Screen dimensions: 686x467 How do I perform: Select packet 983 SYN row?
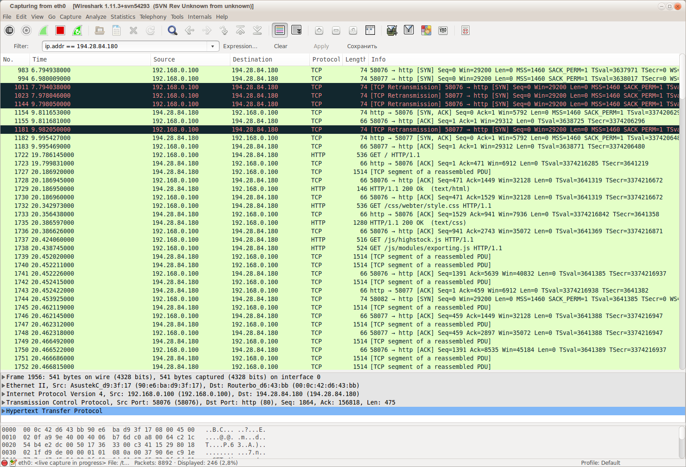click(340, 70)
